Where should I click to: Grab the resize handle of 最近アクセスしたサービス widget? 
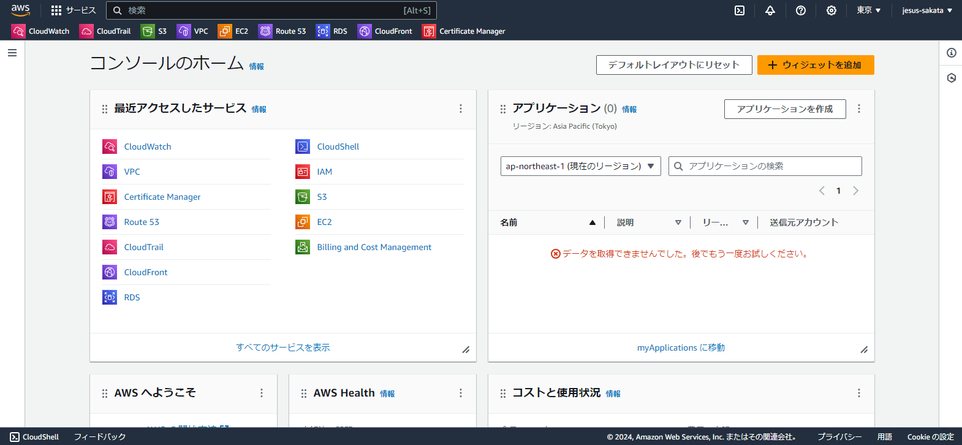point(466,350)
